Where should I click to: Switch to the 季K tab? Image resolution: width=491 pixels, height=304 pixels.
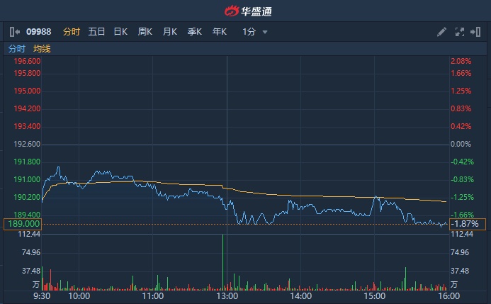tap(194, 32)
